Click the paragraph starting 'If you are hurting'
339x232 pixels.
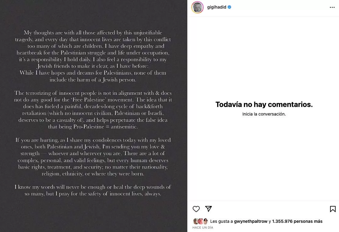tap(93, 157)
